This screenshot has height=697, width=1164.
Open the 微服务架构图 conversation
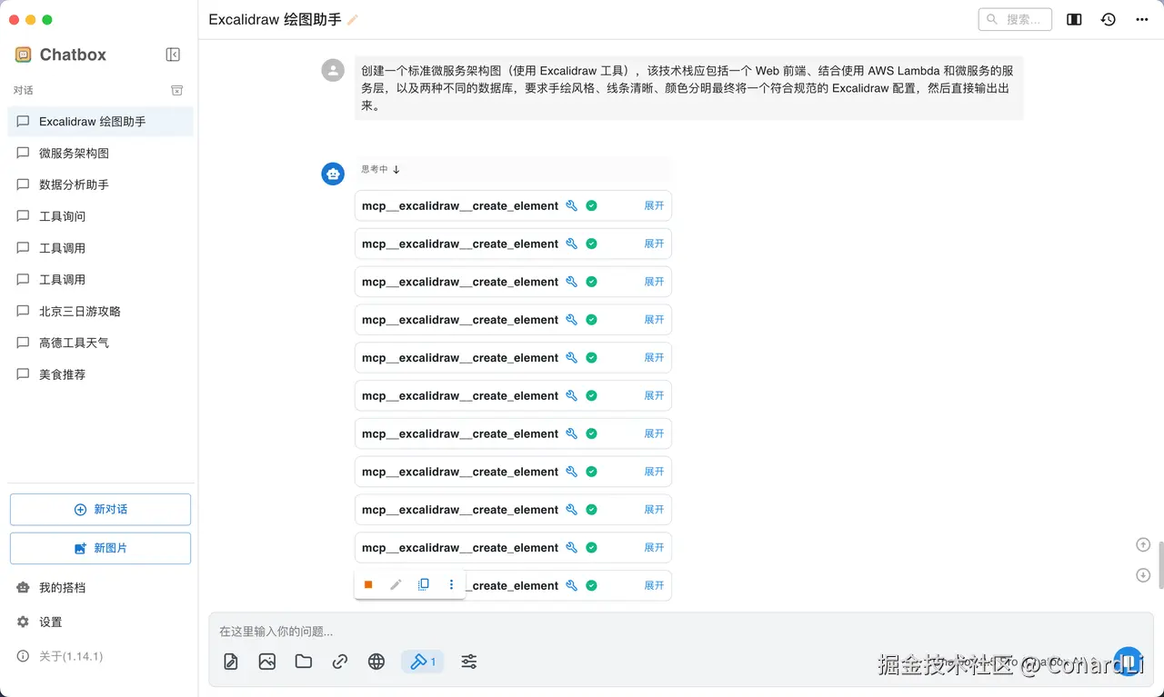[x=100, y=154]
